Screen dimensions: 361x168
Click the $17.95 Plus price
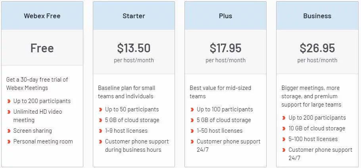click(x=225, y=48)
